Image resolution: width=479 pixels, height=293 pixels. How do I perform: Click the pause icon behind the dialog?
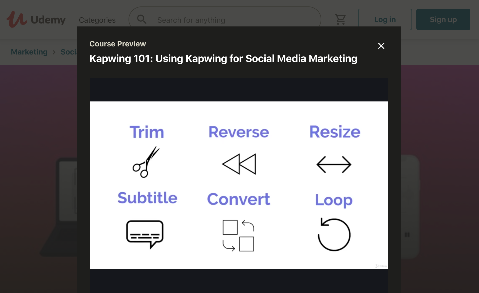click(x=407, y=235)
